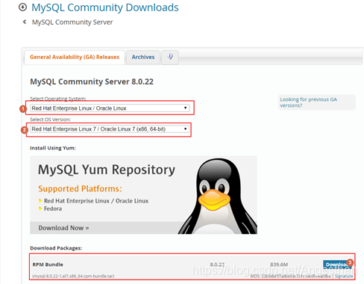
Task: Click the Install Using Yum label
Action: (53, 148)
